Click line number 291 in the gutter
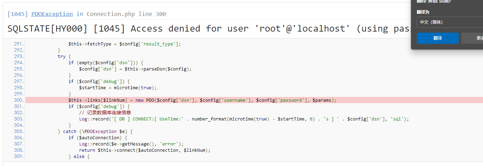Screen dimensions: 483x167 (19, 44)
